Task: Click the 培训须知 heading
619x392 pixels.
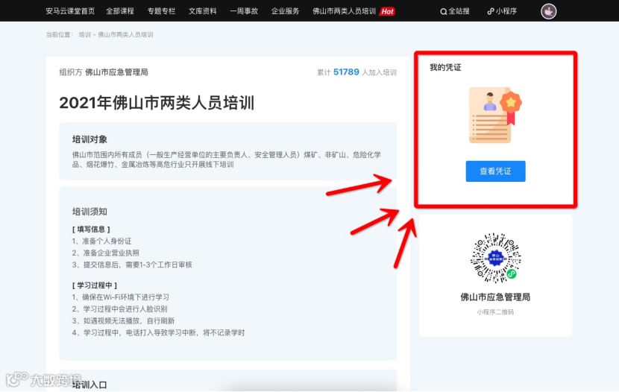Action: [89, 212]
